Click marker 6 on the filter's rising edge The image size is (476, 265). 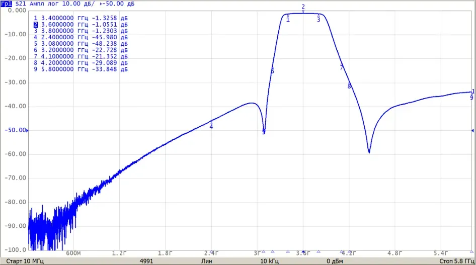[x=272, y=70]
